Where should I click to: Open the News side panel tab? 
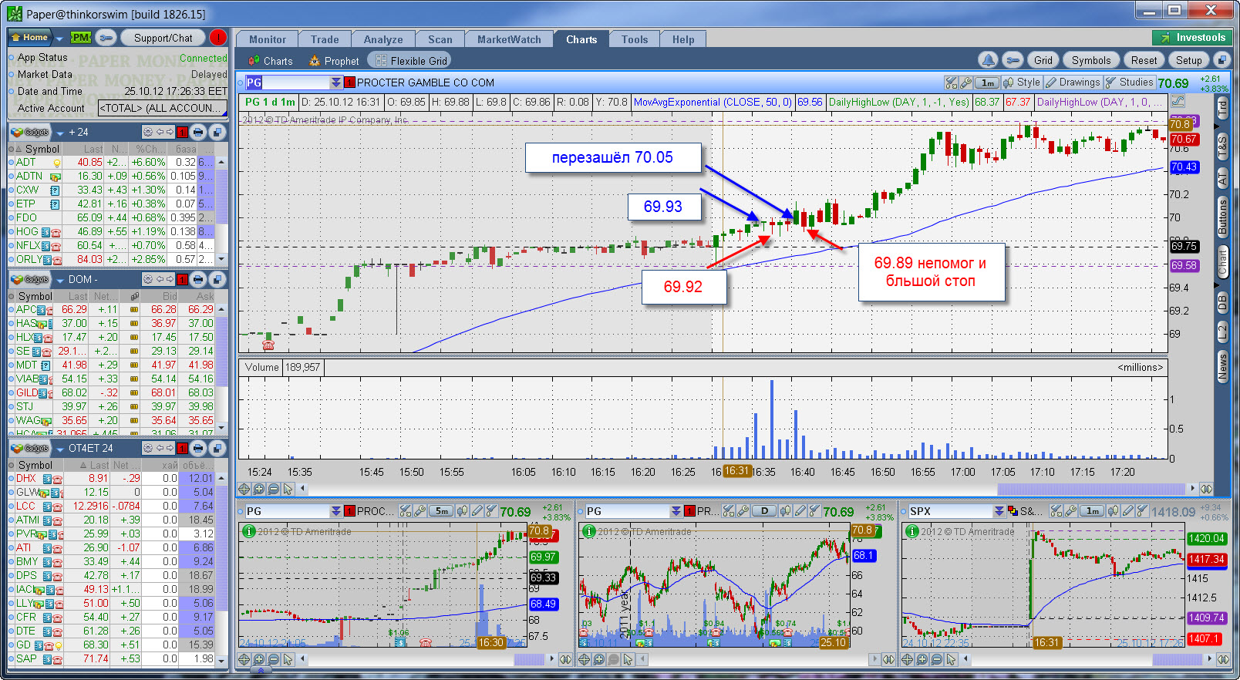coord(1222,366)
